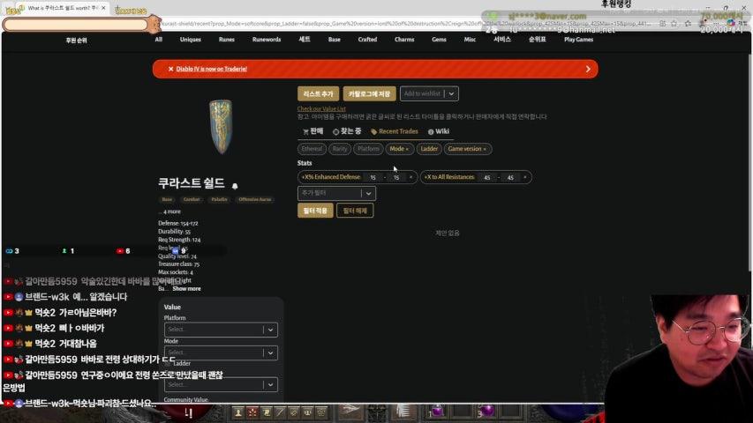
Task: Click the Paladin tag under the item name
Action: (x=219, y=199)
